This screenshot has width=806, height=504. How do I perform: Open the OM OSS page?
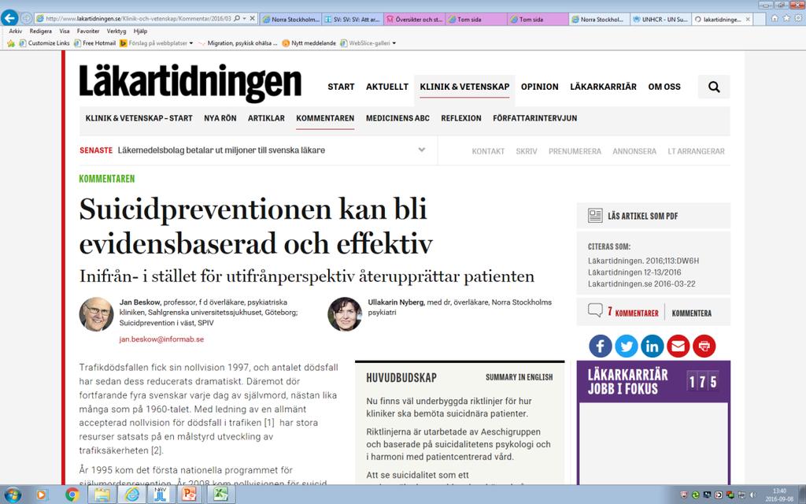point(664,87)
